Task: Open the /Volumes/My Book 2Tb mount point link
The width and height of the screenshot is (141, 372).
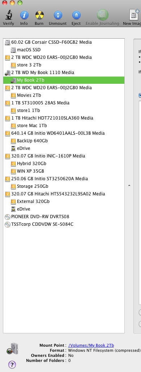Action: point(91,345)
